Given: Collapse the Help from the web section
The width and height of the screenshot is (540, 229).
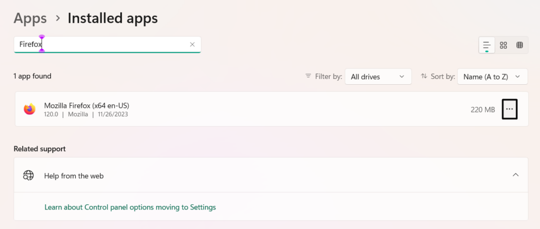Looking at the screenshot, I should [x=516, y=175].
